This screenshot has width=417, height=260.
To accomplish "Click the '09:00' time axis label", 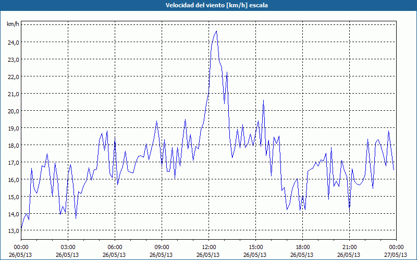I will click(162, 248).
